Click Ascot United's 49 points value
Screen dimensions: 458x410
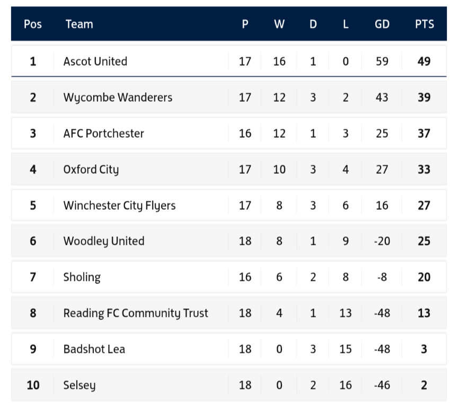[x=424, y=61]
